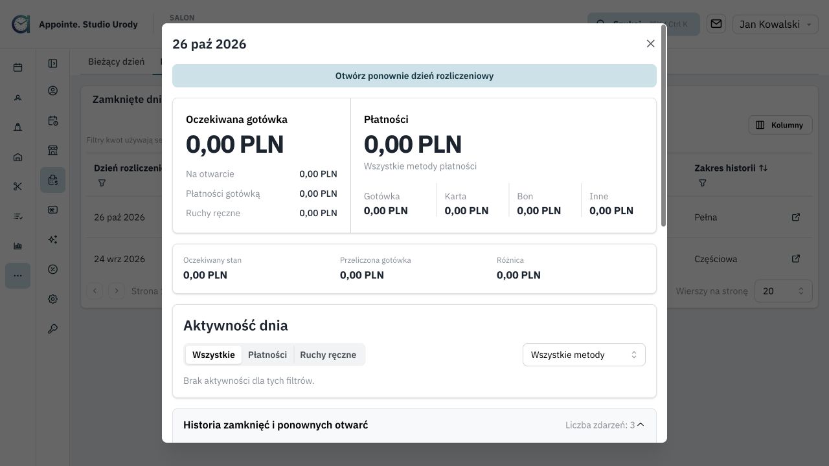Viewport: 829px width, 466px height.
Task: Sort by Zakres historii column
Action: click(731, 168)
